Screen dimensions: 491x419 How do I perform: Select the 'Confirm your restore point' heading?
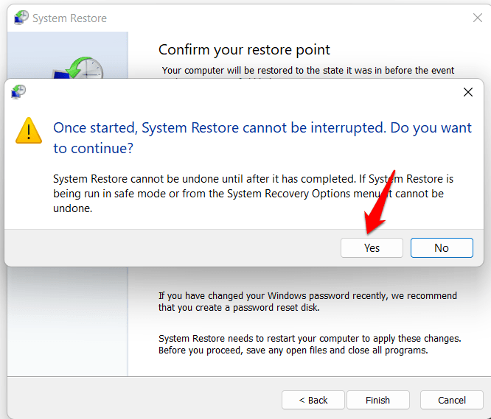(x=244, y=50)
